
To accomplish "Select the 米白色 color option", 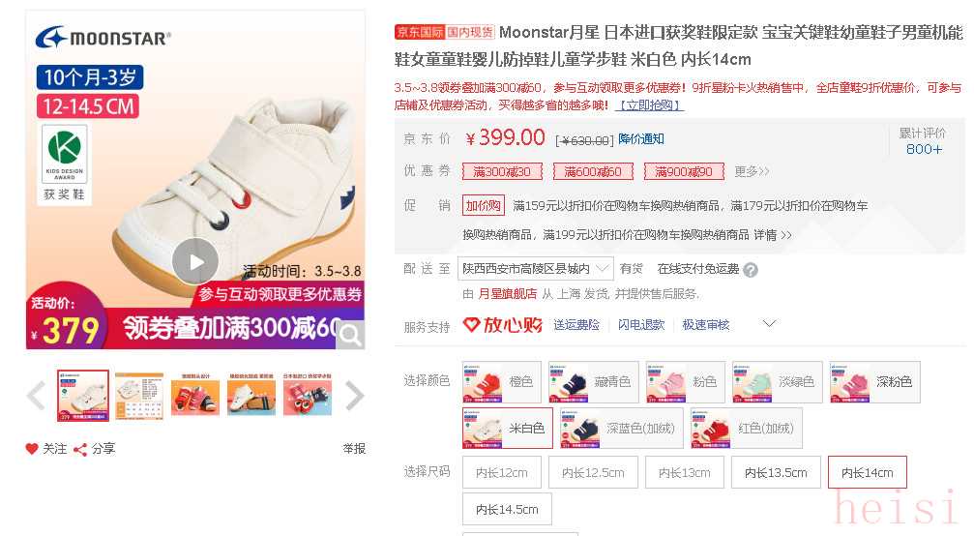I will pyautogui.click(x=507, y=428).
